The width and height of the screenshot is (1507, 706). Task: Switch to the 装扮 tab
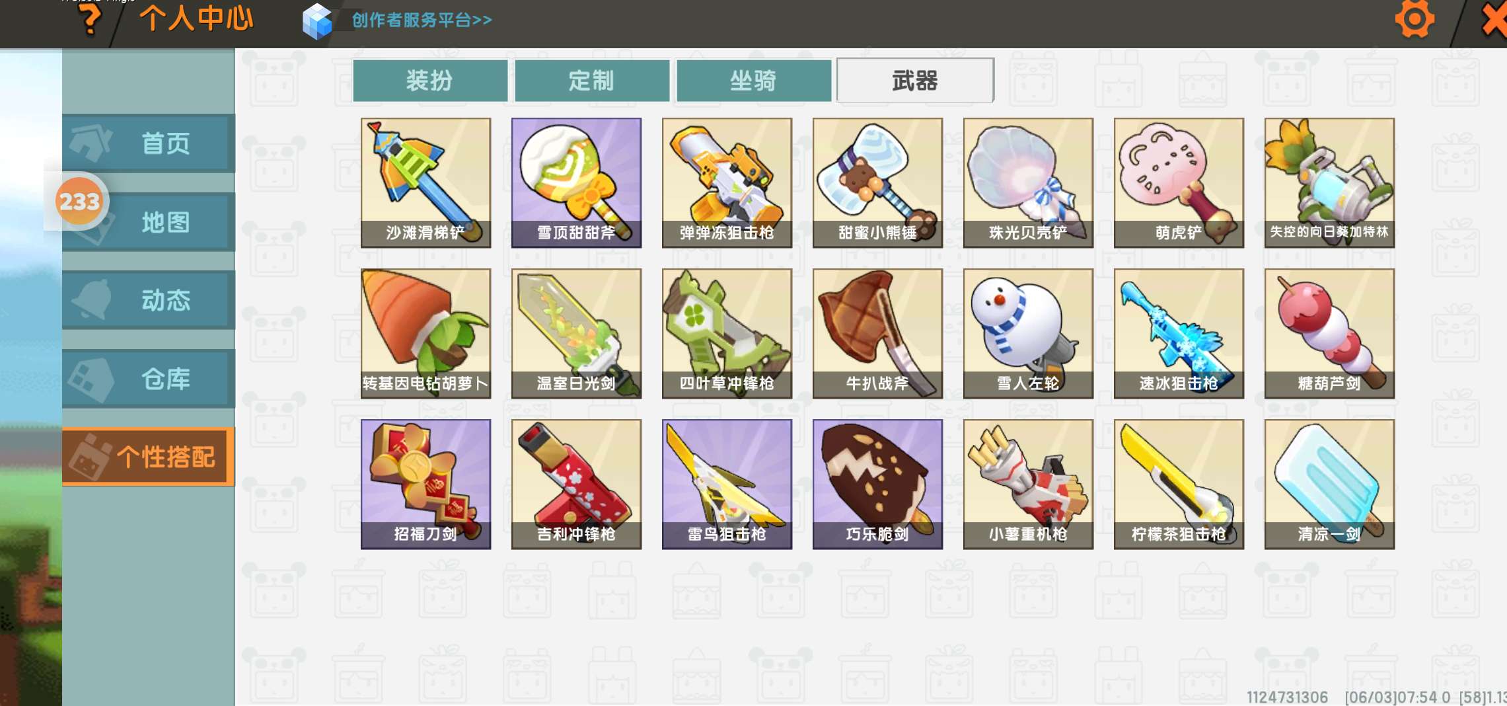(430, 81)
